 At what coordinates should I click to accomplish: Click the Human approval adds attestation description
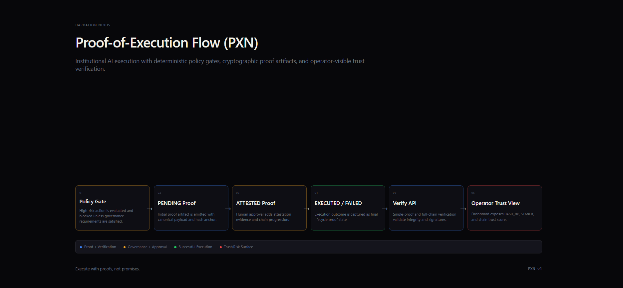click(263, 217)
